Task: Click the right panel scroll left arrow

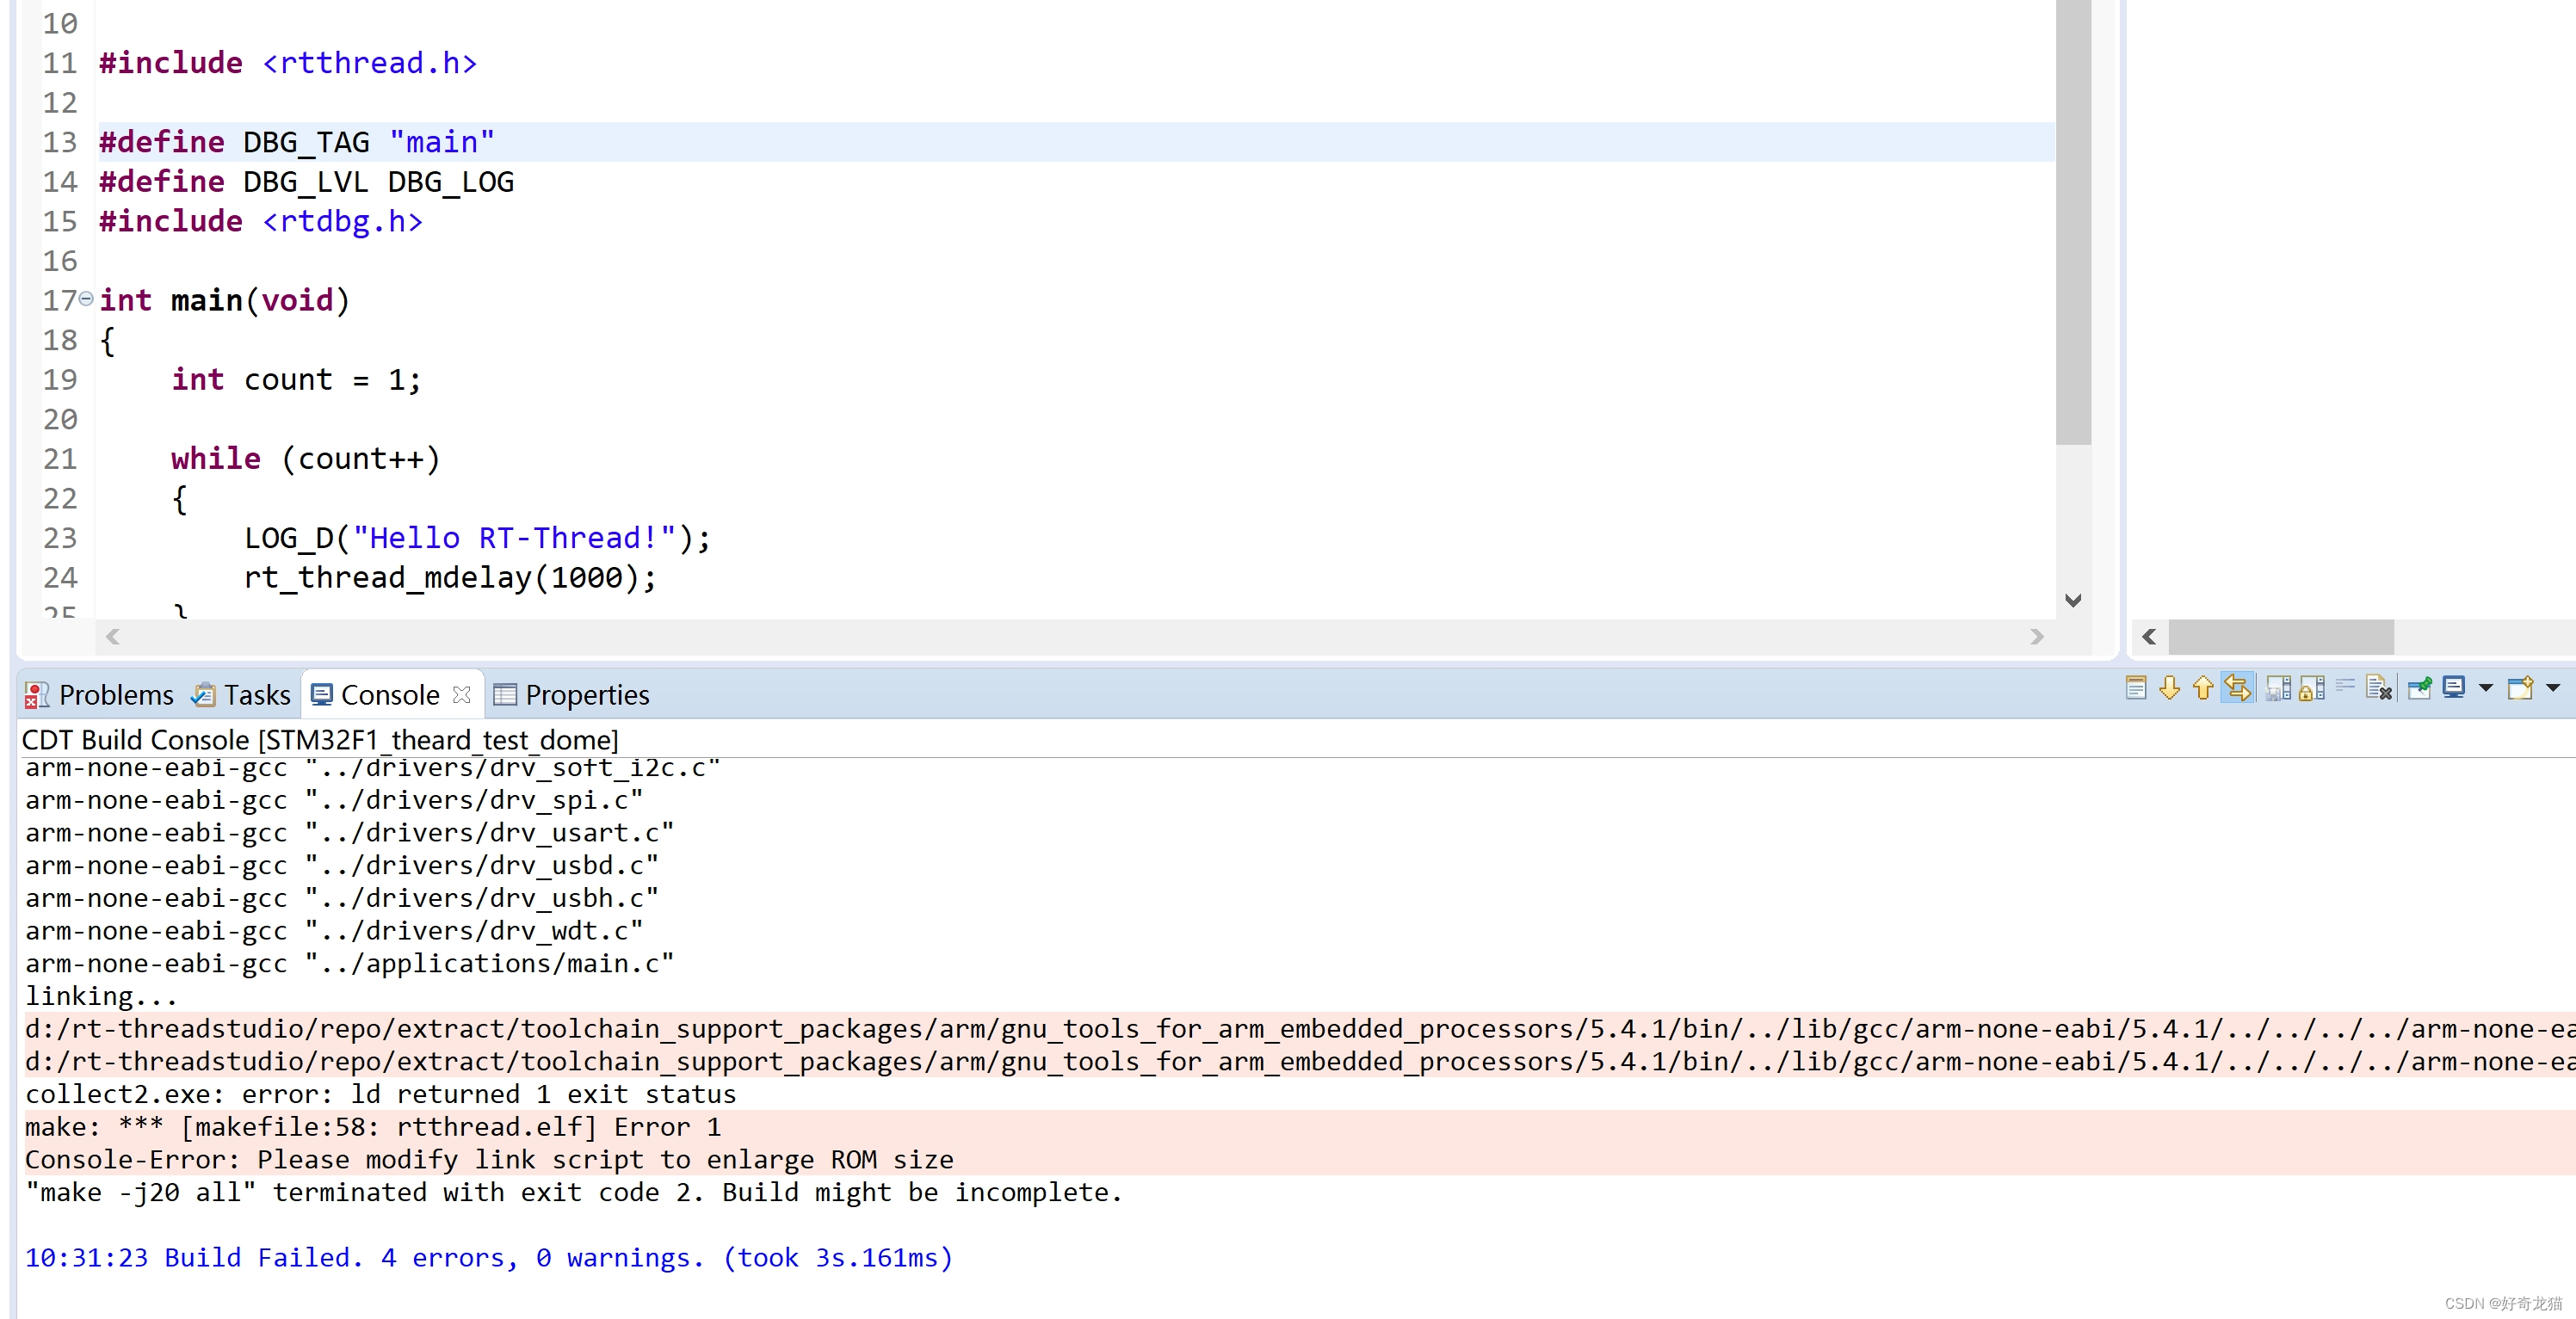Action: tap(2149, 636)
